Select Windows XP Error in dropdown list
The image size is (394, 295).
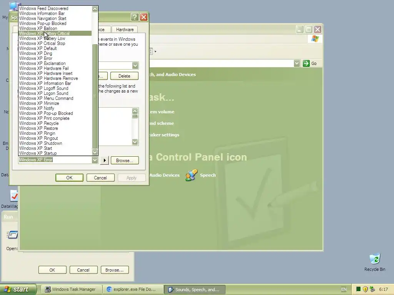pyautogui.click(x=55, y=58)
